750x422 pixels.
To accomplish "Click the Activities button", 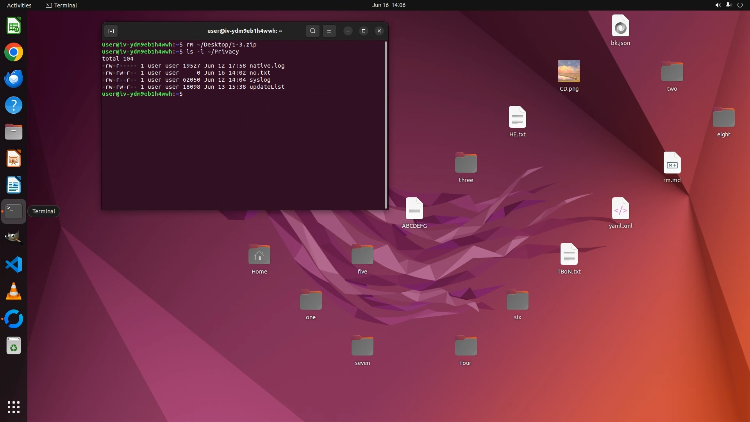I will pos(19,5).
